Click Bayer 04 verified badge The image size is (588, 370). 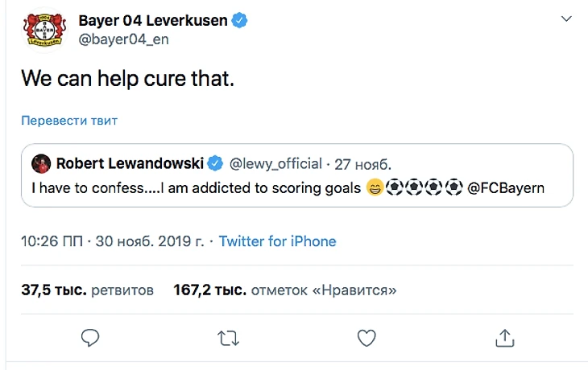[240, 20]
